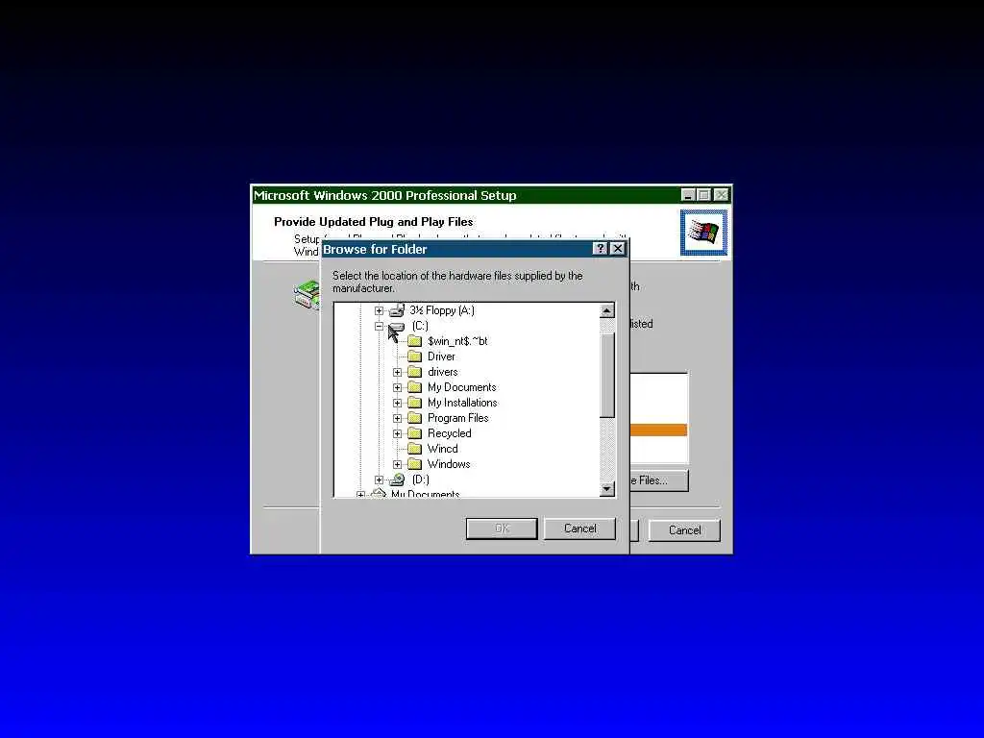Click the lowercase drivers folder icon
984x738 pixels.
[414, 372]
